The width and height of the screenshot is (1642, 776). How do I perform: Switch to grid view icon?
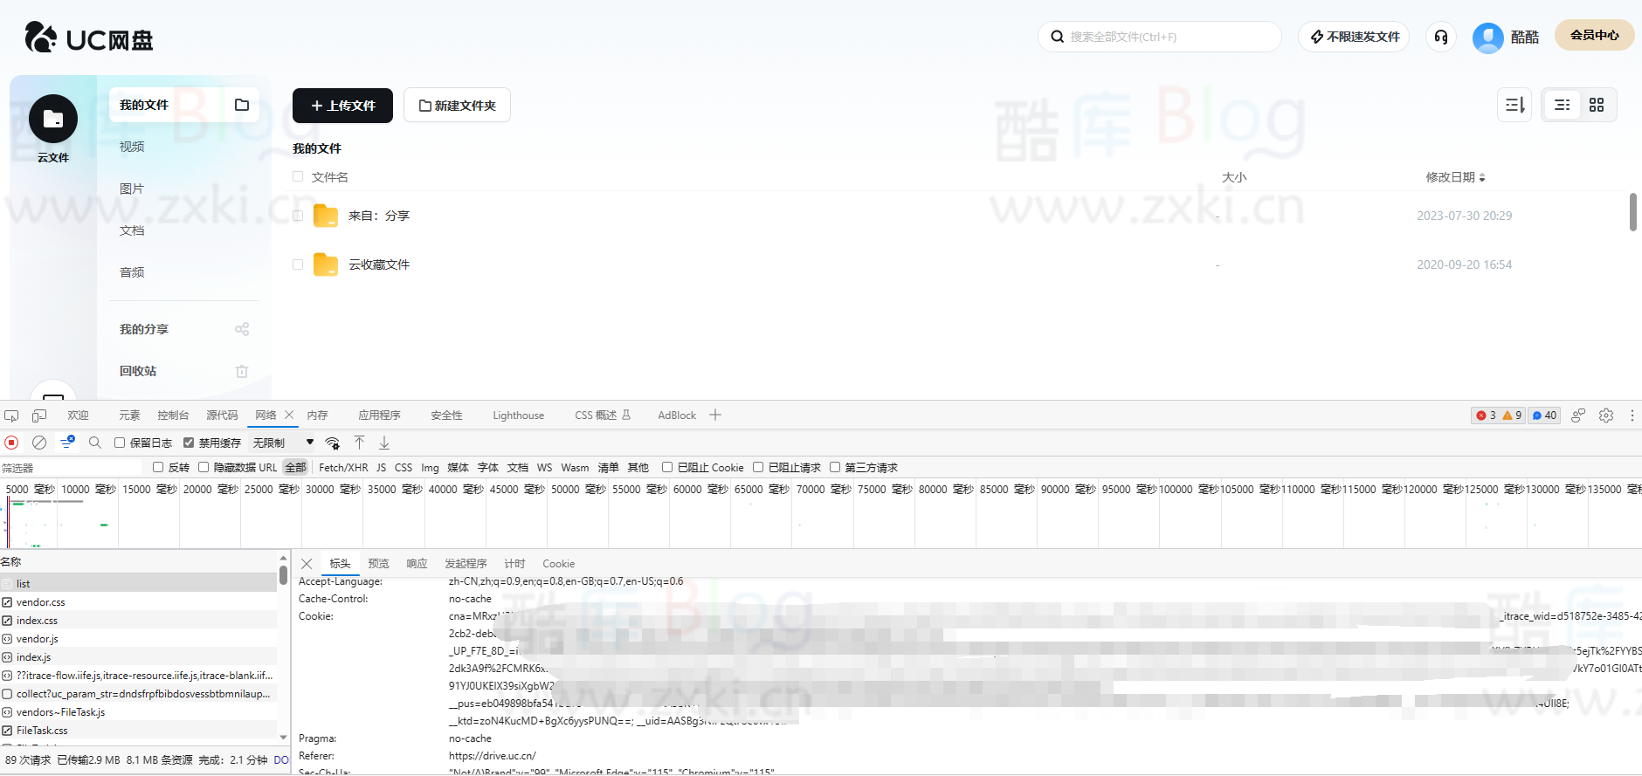point(1597,105)
